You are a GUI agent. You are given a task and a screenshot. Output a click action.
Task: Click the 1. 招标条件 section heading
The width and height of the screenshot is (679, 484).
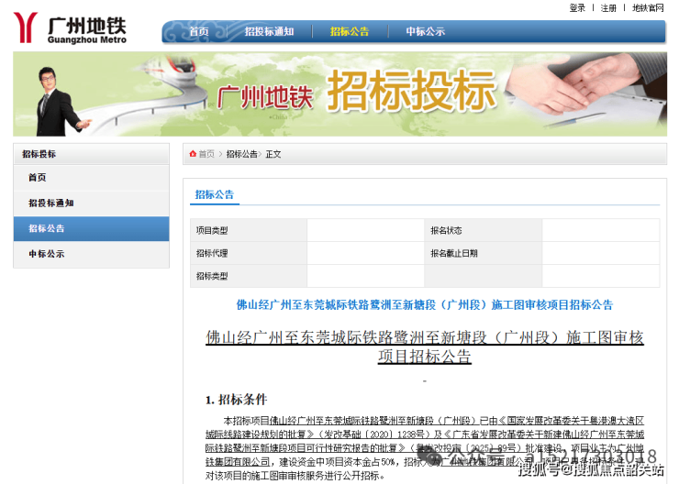click(x=237, y=400)
